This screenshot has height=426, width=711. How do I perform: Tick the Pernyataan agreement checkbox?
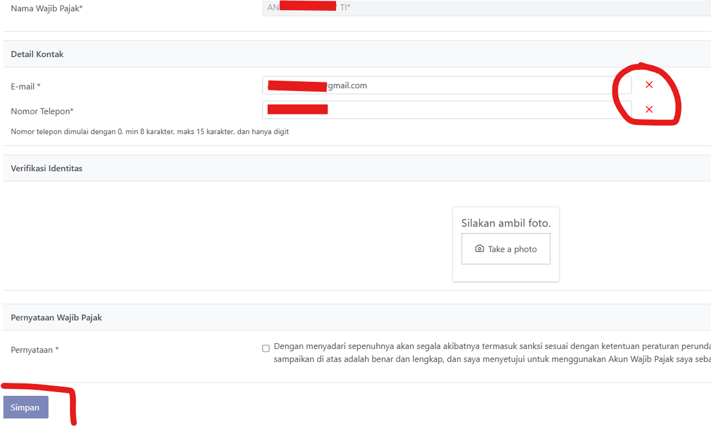266,348
